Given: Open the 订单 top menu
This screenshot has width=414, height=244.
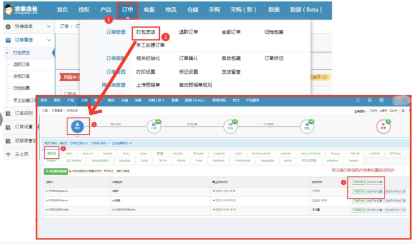Looking at the screenshot, I should click(127, 10).
